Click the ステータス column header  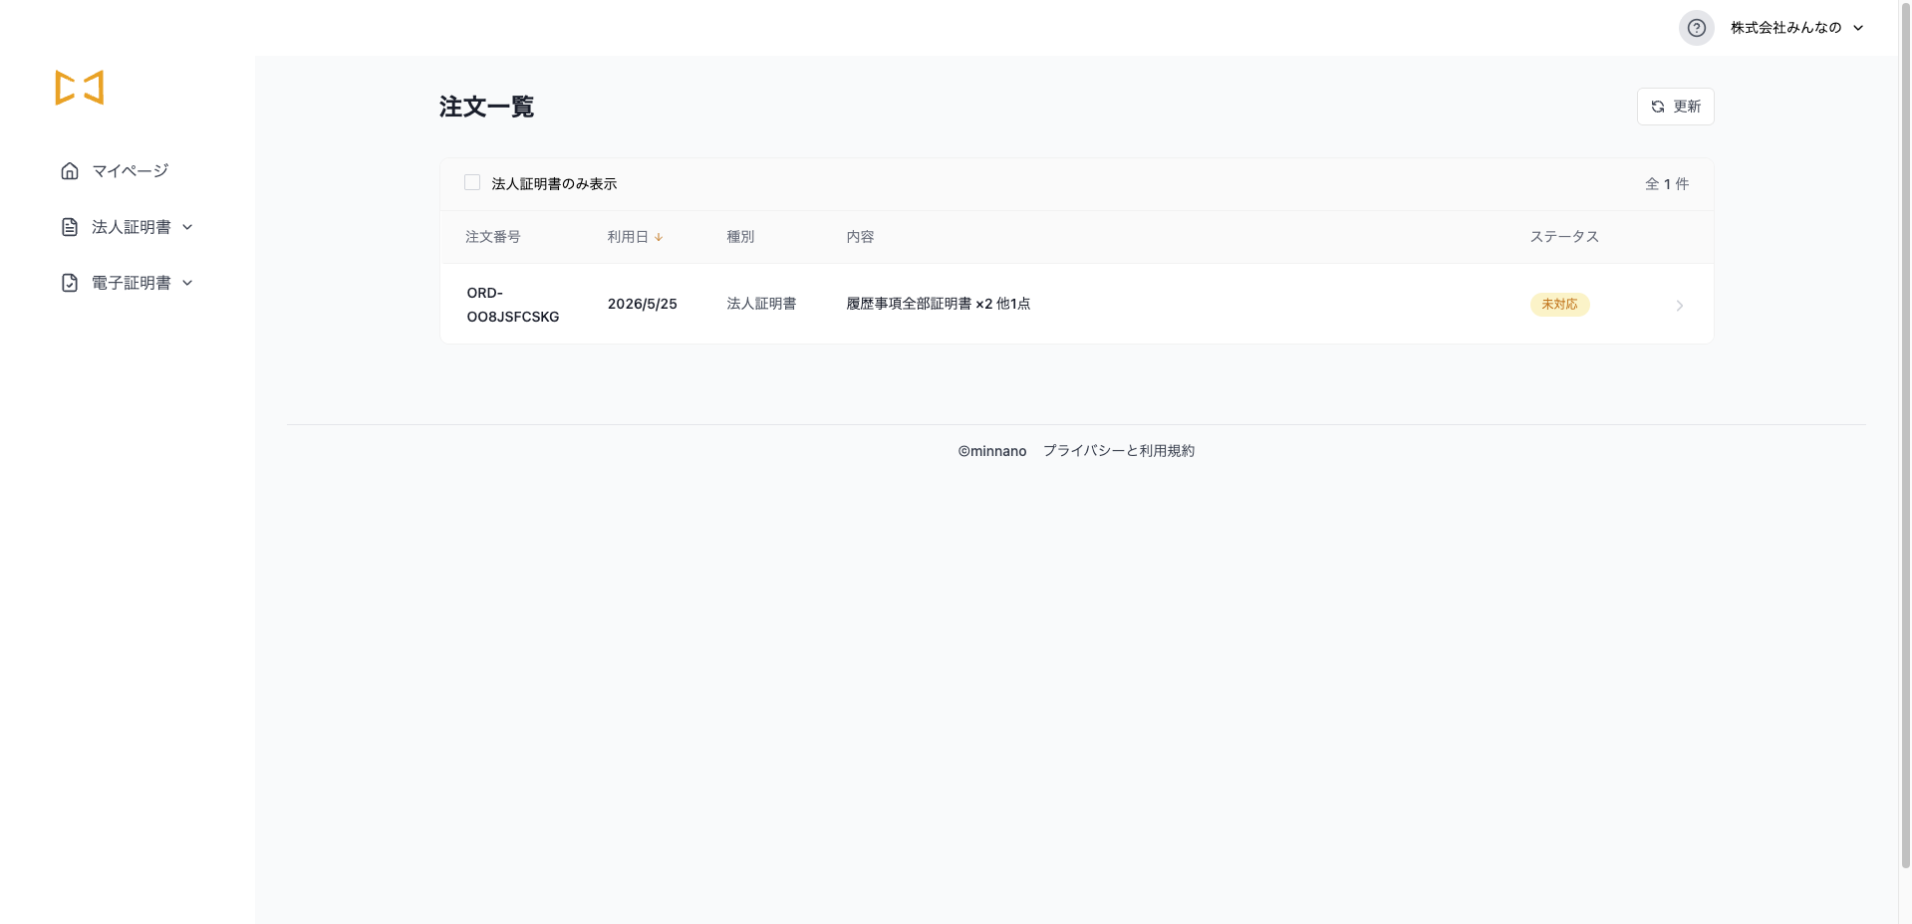(x=1564, y=237)
